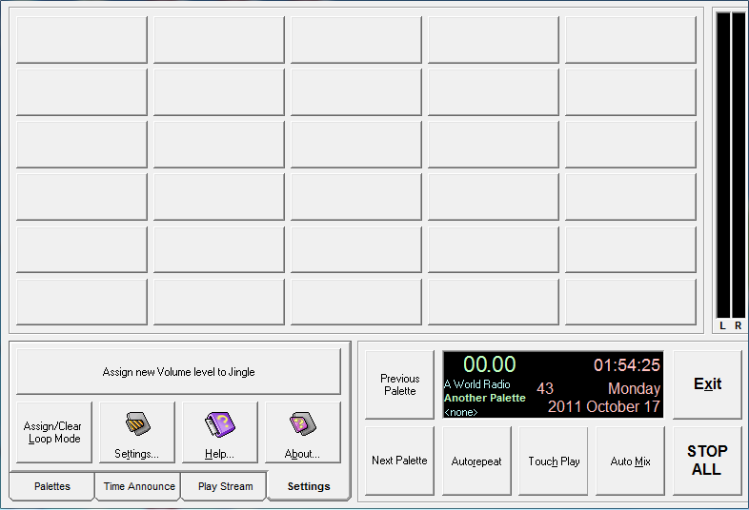This screenshot has width=749, height=510.
Task: Toggle Autorepeat mode
Action: (476, 461)
